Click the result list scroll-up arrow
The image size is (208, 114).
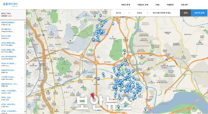coord(25,22)
